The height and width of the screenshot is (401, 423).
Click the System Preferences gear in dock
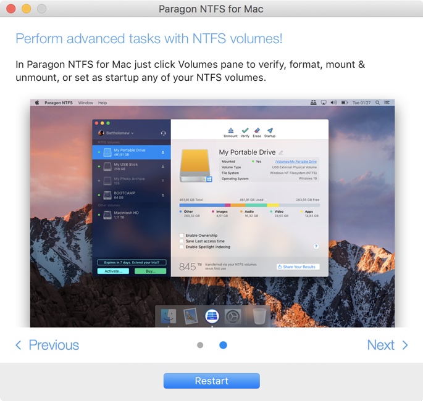[233, 316]
